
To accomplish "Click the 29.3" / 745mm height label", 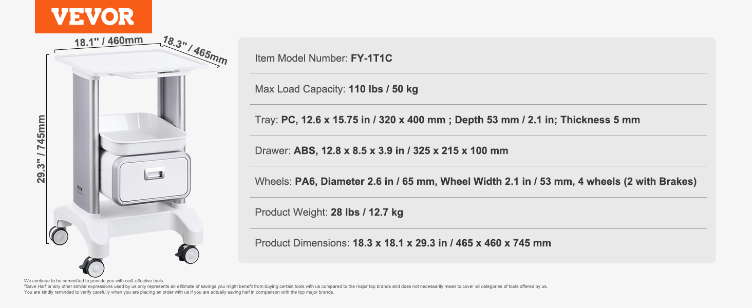I will pos(42,148).
